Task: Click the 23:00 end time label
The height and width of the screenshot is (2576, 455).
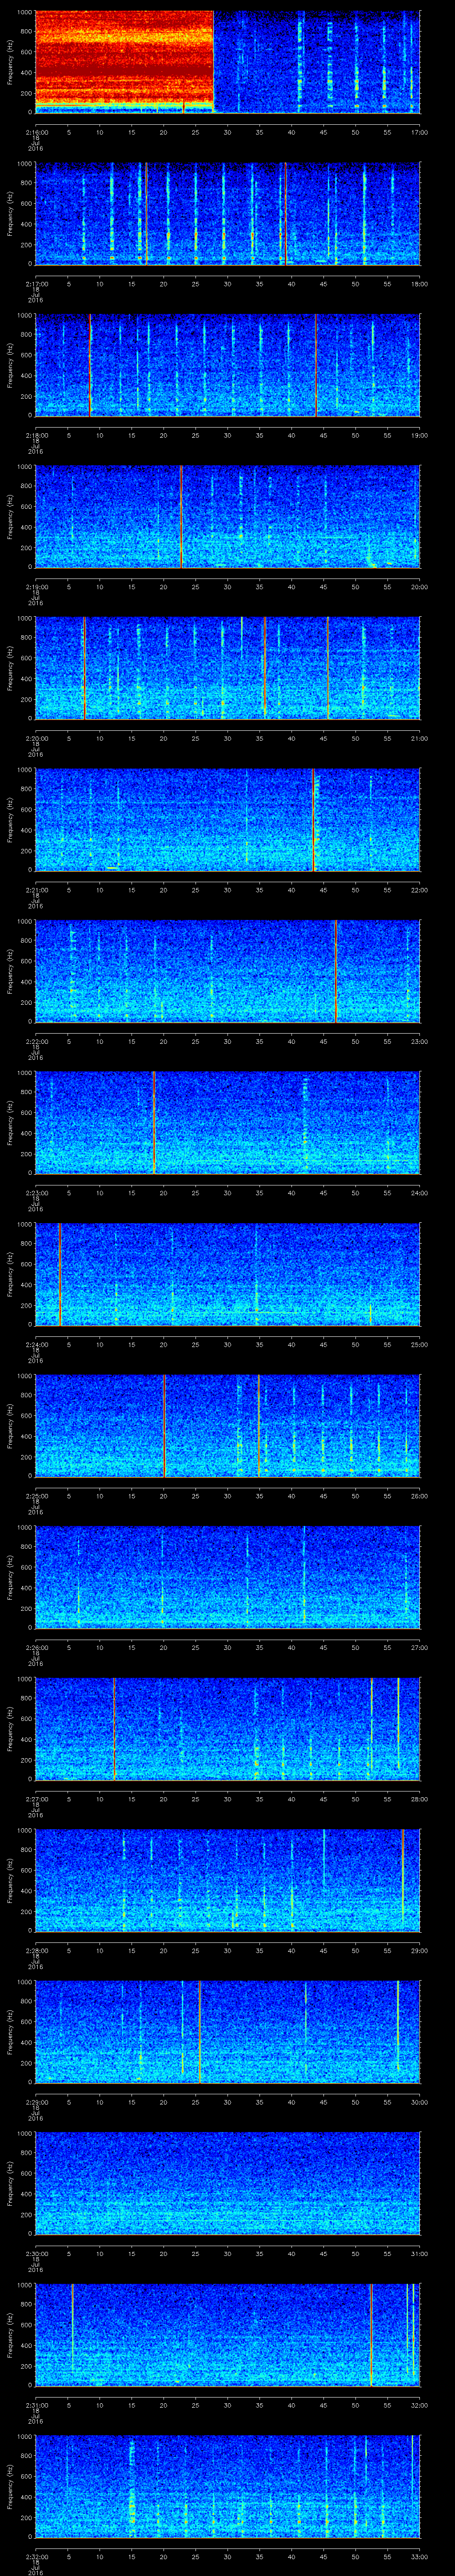Action: coord(419,1041)
